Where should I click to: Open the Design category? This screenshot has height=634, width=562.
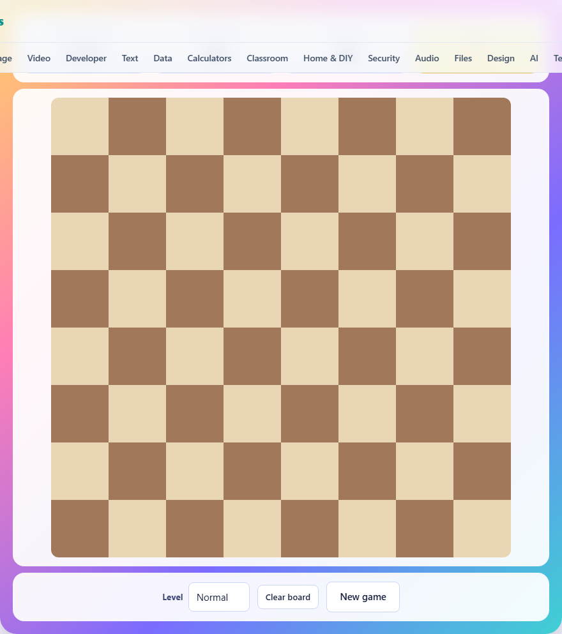(501, 58)
